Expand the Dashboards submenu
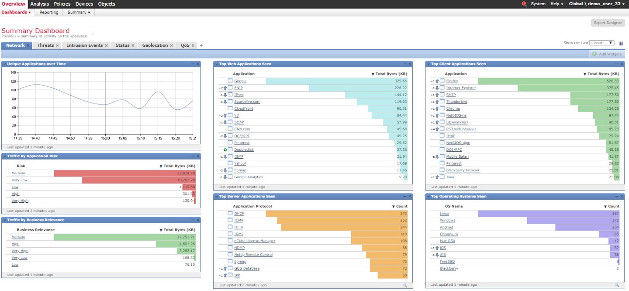629x291 pixels. click(x=16, y=12)
